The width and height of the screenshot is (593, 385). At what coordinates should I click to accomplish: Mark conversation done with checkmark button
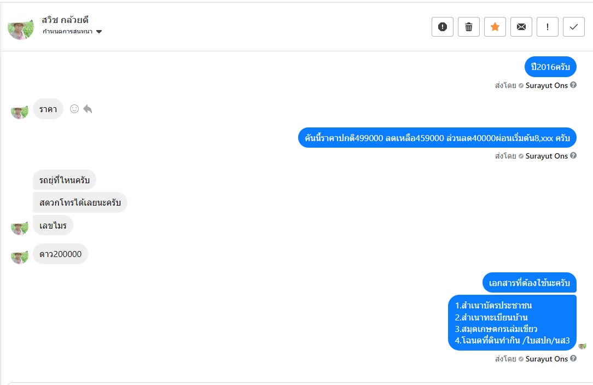pos(574,27)
